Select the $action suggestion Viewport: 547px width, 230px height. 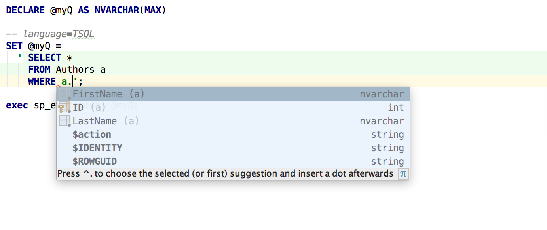tap(92, 135)
